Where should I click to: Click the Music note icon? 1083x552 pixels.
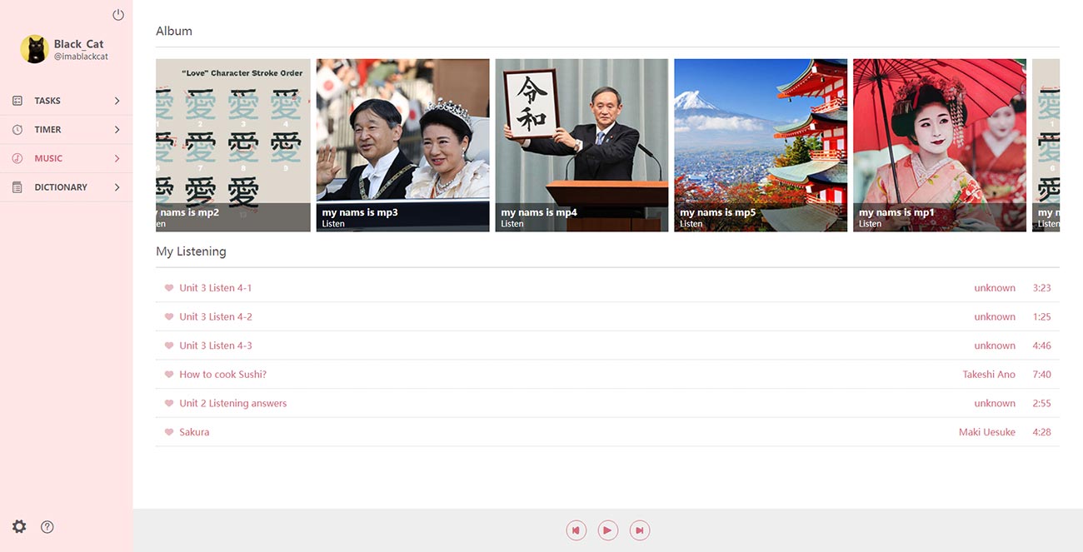coord(17,158)
